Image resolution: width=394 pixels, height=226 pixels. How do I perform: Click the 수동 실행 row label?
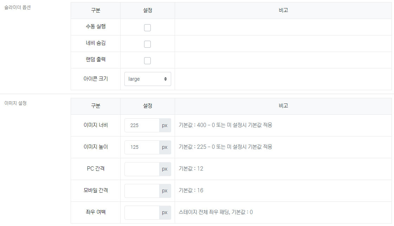point(96,27)
